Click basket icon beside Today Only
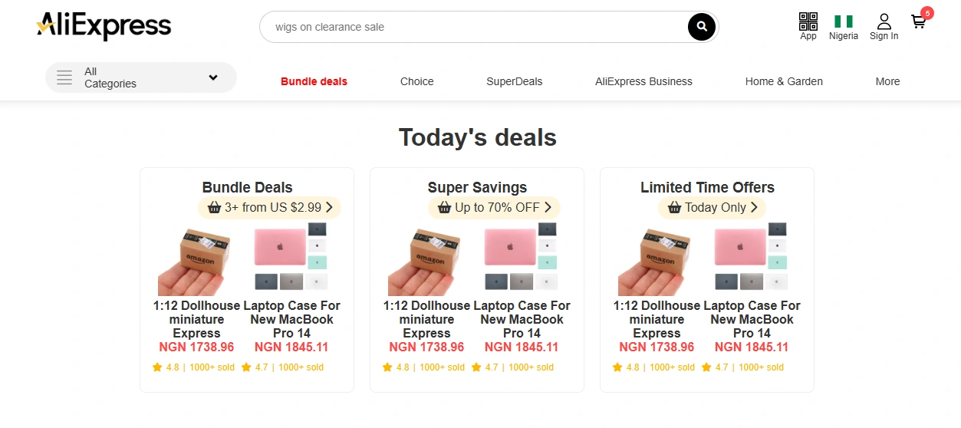The height and width of the screenshot is (428, 961). (x=675, y=208)
